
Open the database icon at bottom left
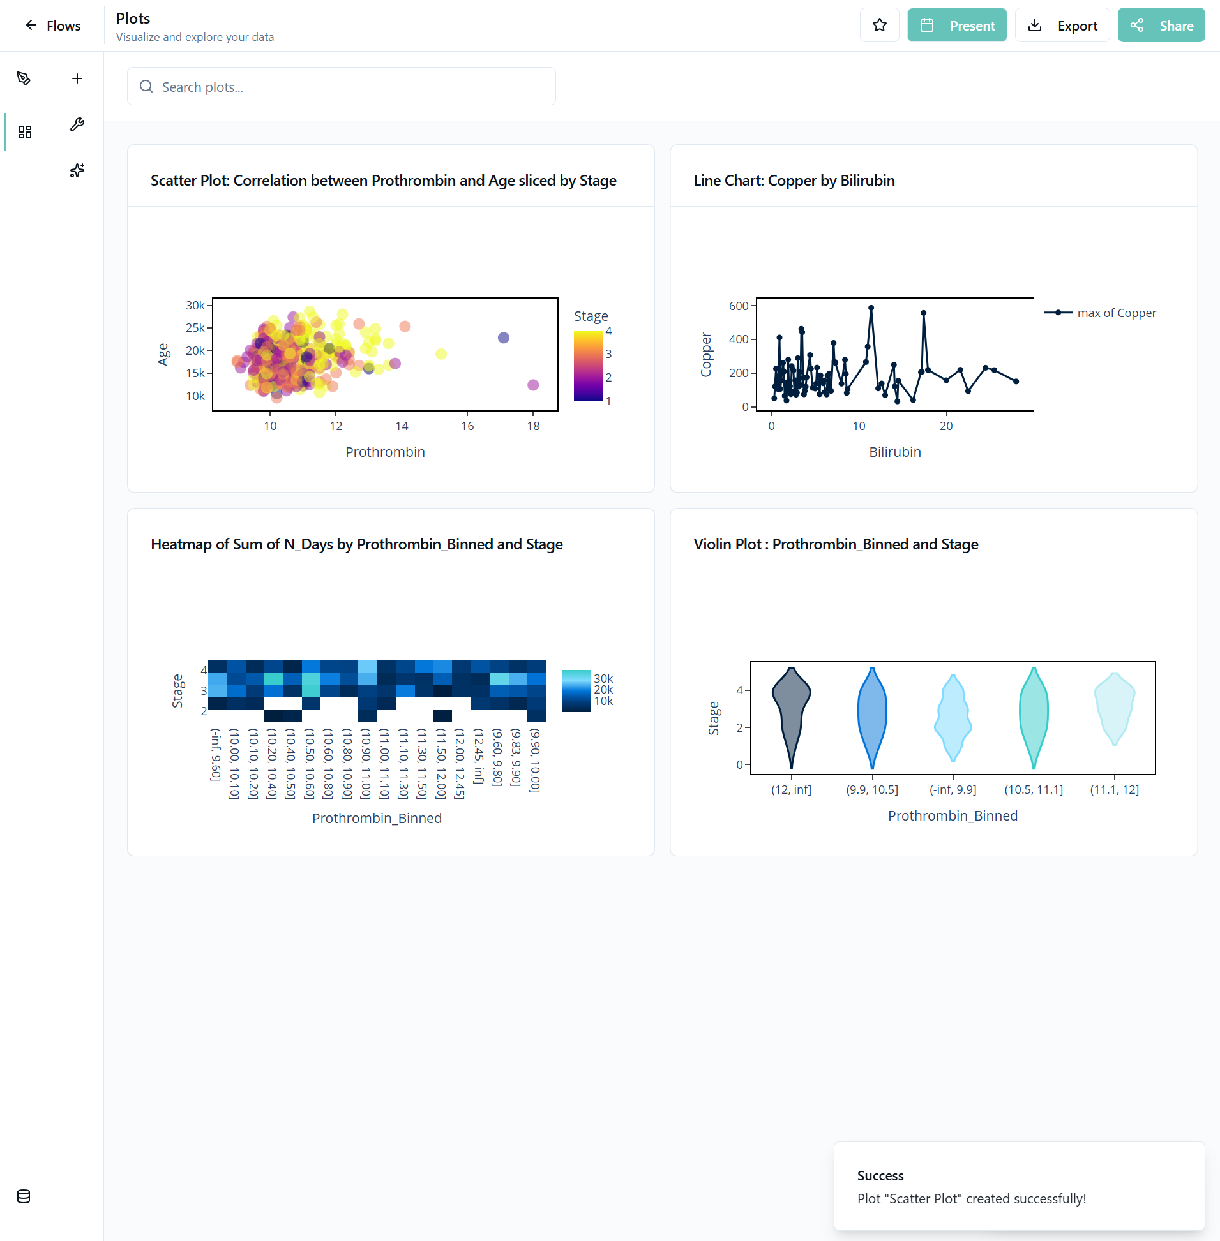(24, 1196)
